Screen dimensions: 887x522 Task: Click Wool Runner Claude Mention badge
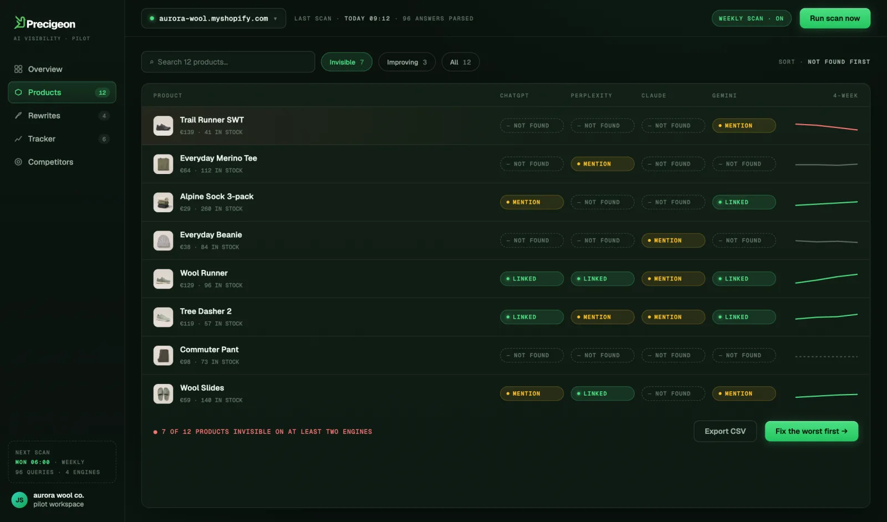pyautogui.click(x=673, y=279)
